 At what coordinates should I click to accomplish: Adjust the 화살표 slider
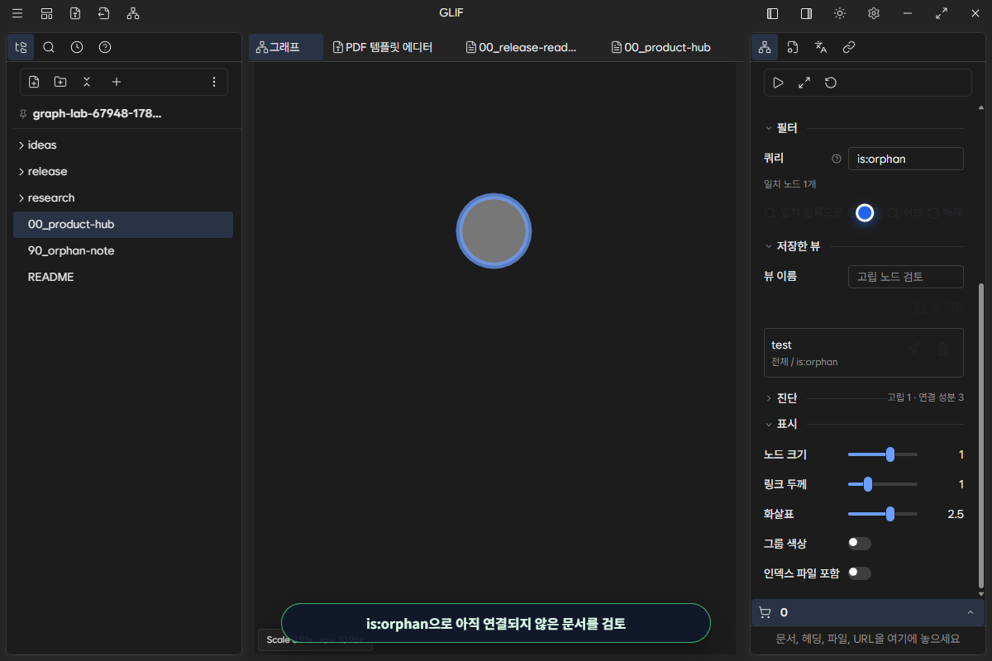pos(883,514)
